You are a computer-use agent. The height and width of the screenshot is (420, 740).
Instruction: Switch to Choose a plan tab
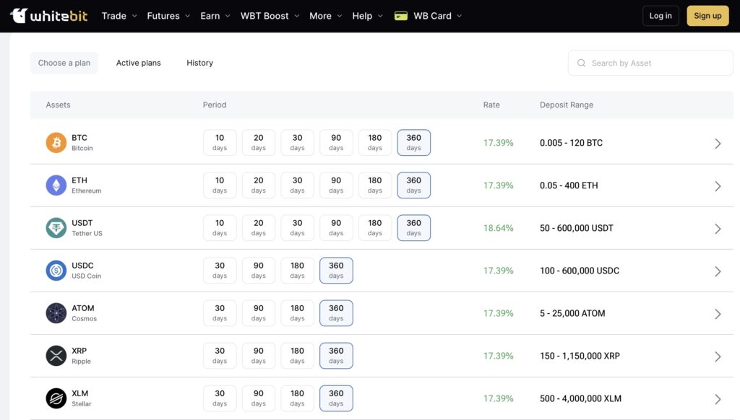click(x=64, y=63)
